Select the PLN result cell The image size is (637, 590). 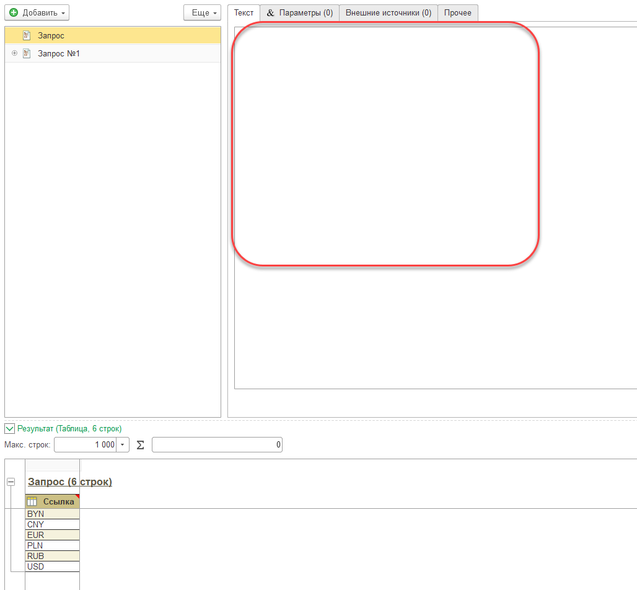[x=53, y=546]
